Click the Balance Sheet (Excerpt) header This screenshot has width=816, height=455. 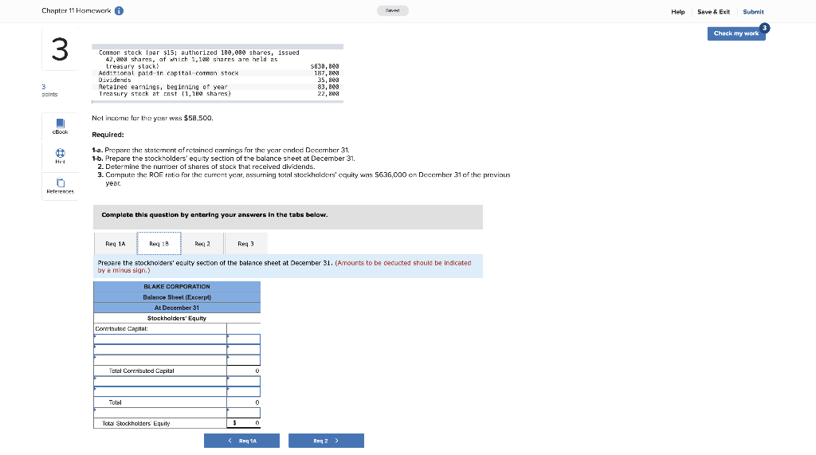[177, 297]
